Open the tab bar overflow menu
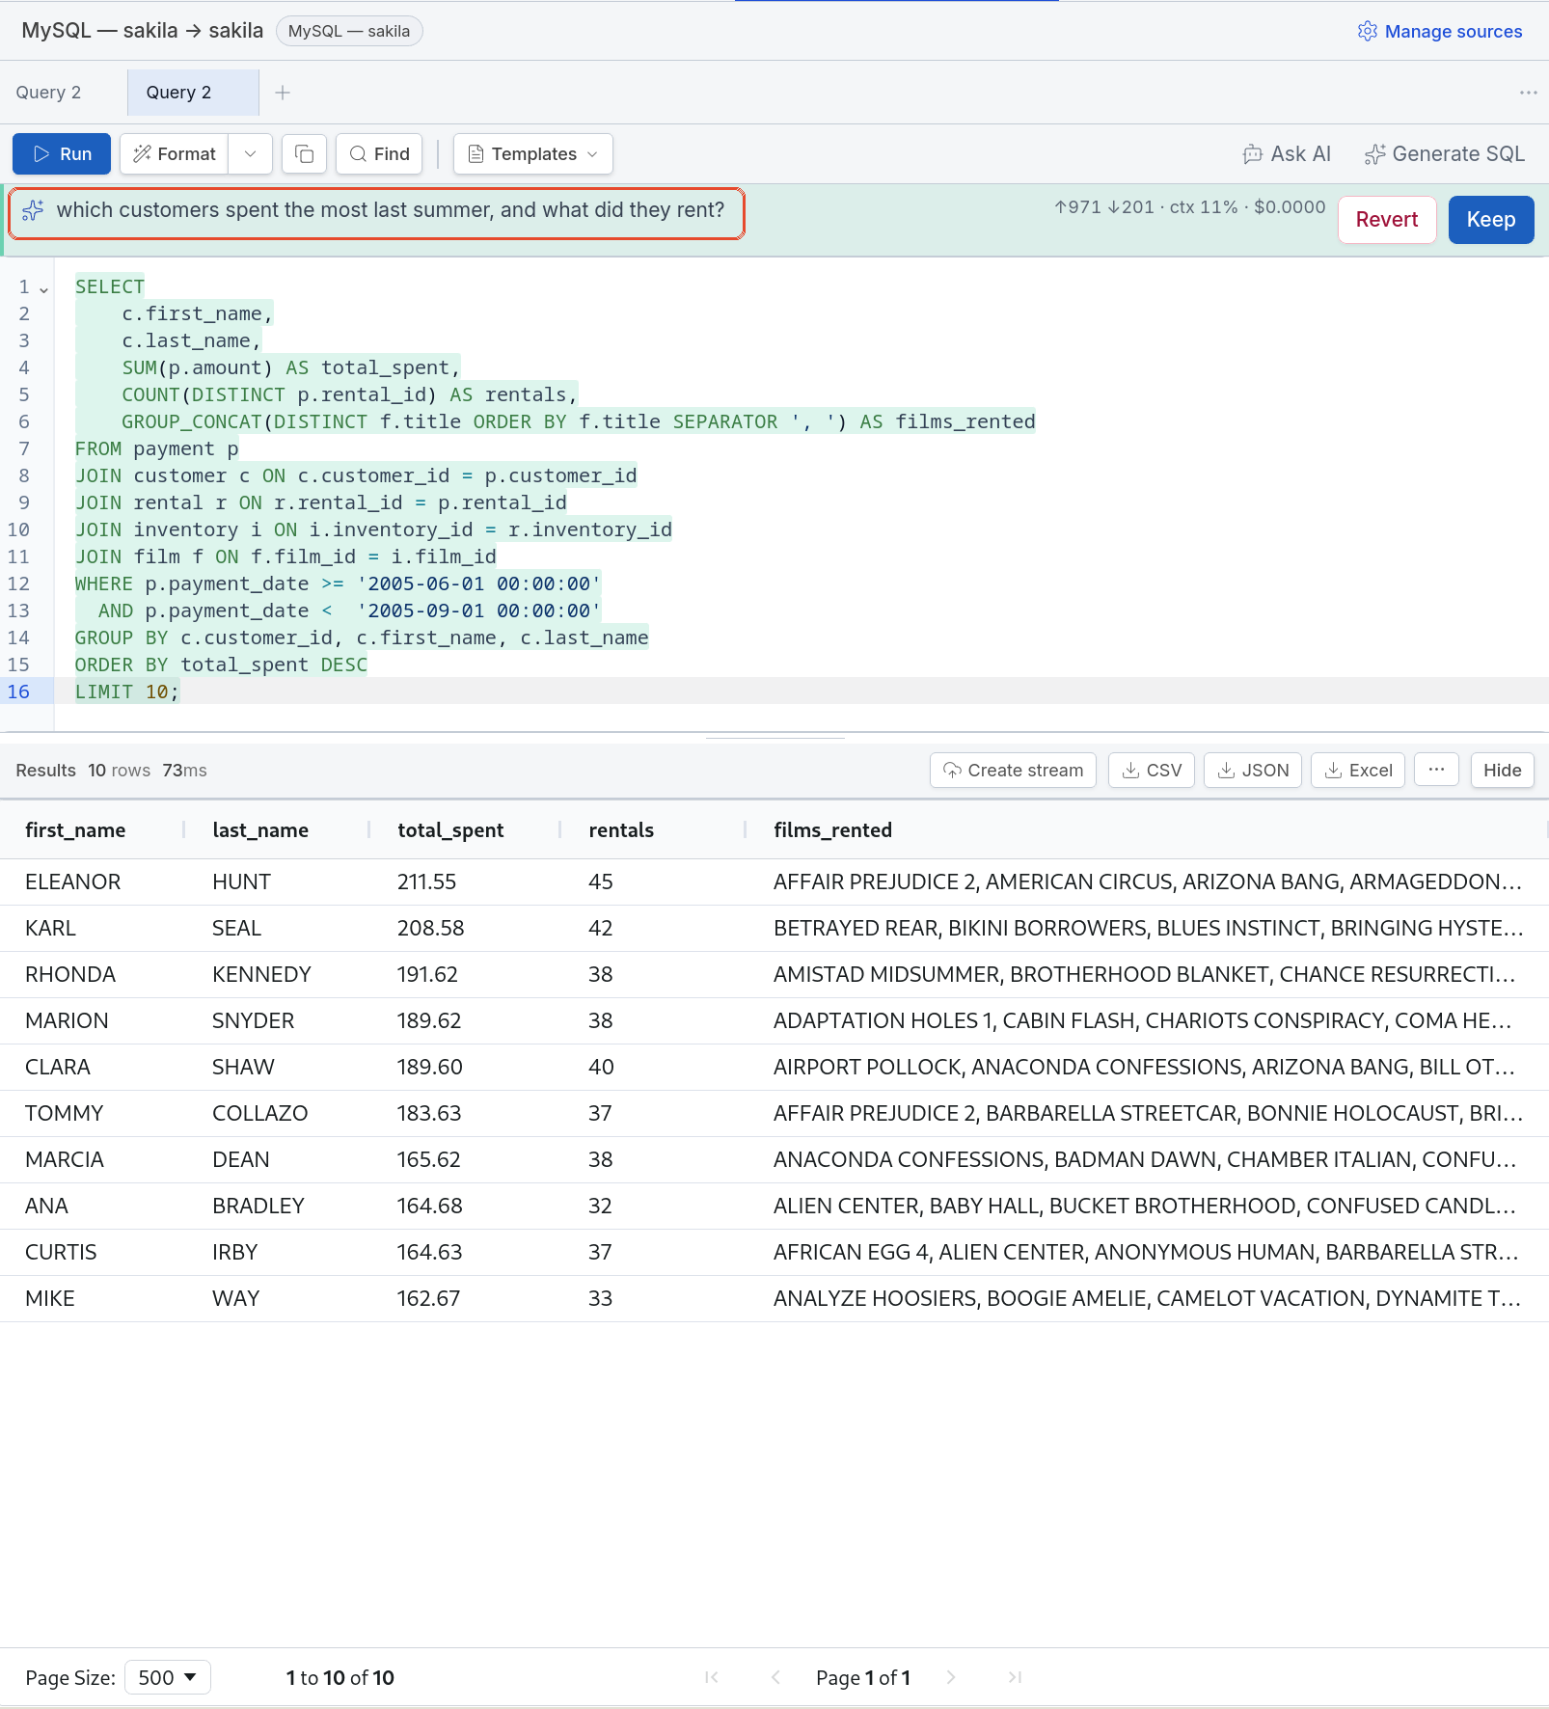Image resolution: width=1549 pixels, height=1709 pixels. [1528, 93]
